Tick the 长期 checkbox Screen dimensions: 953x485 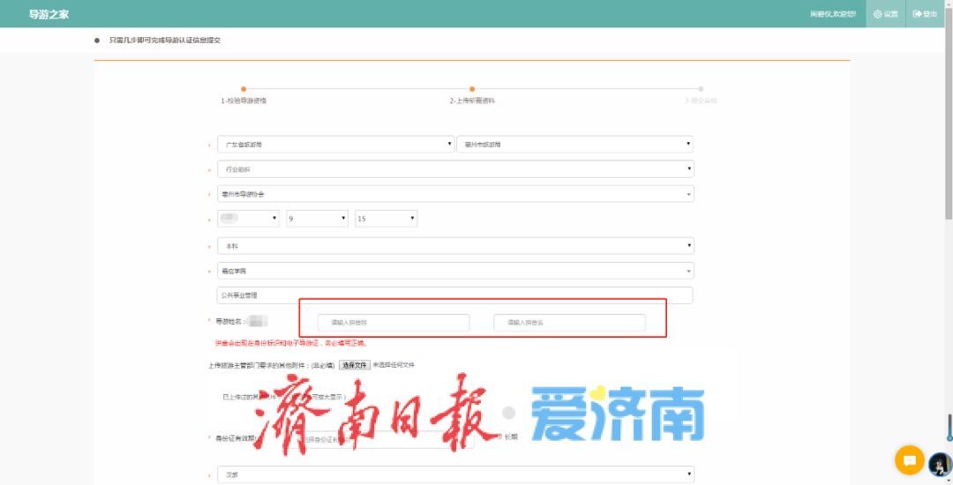499,436
